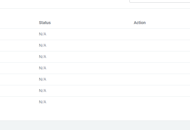
Task: Select N/A status in fifth row
Action: (x=43, y=80)
